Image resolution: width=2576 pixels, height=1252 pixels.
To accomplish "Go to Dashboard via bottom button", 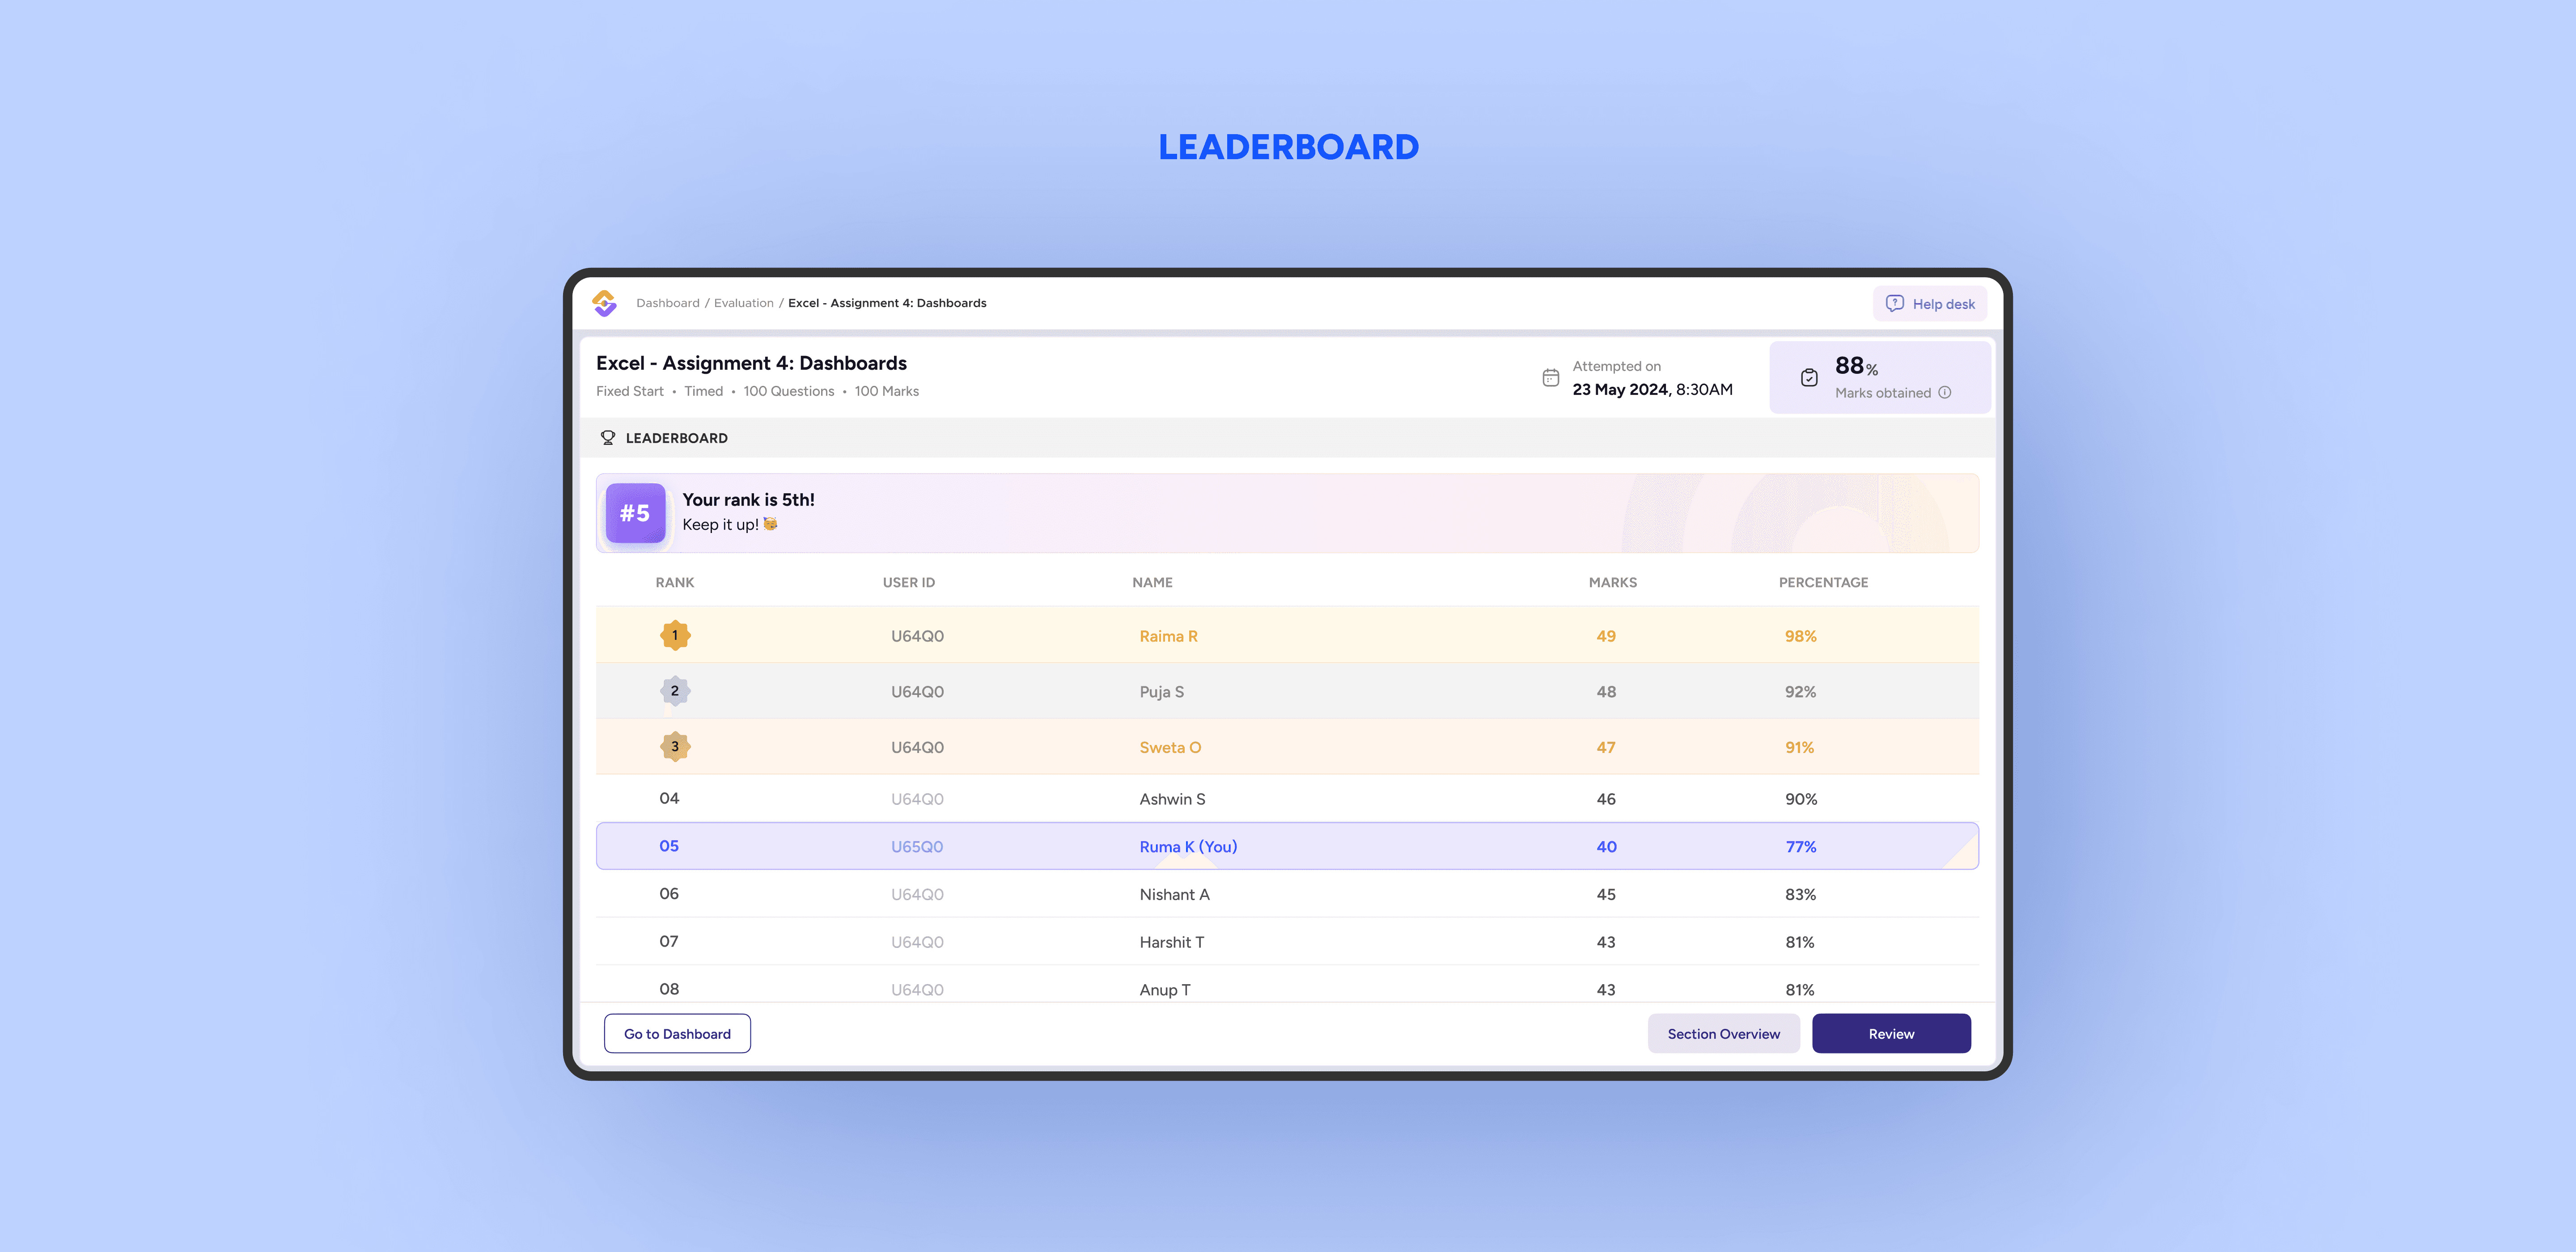I will [677, 1034].
